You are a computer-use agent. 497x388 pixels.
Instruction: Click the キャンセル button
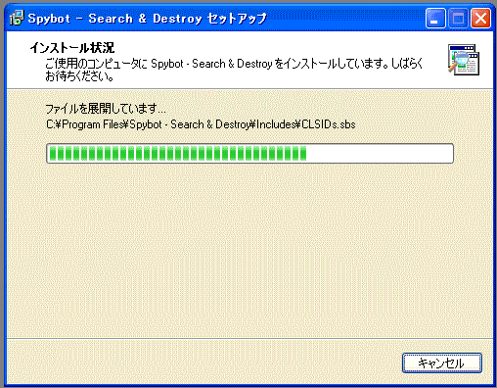click(x=442, y=363)
